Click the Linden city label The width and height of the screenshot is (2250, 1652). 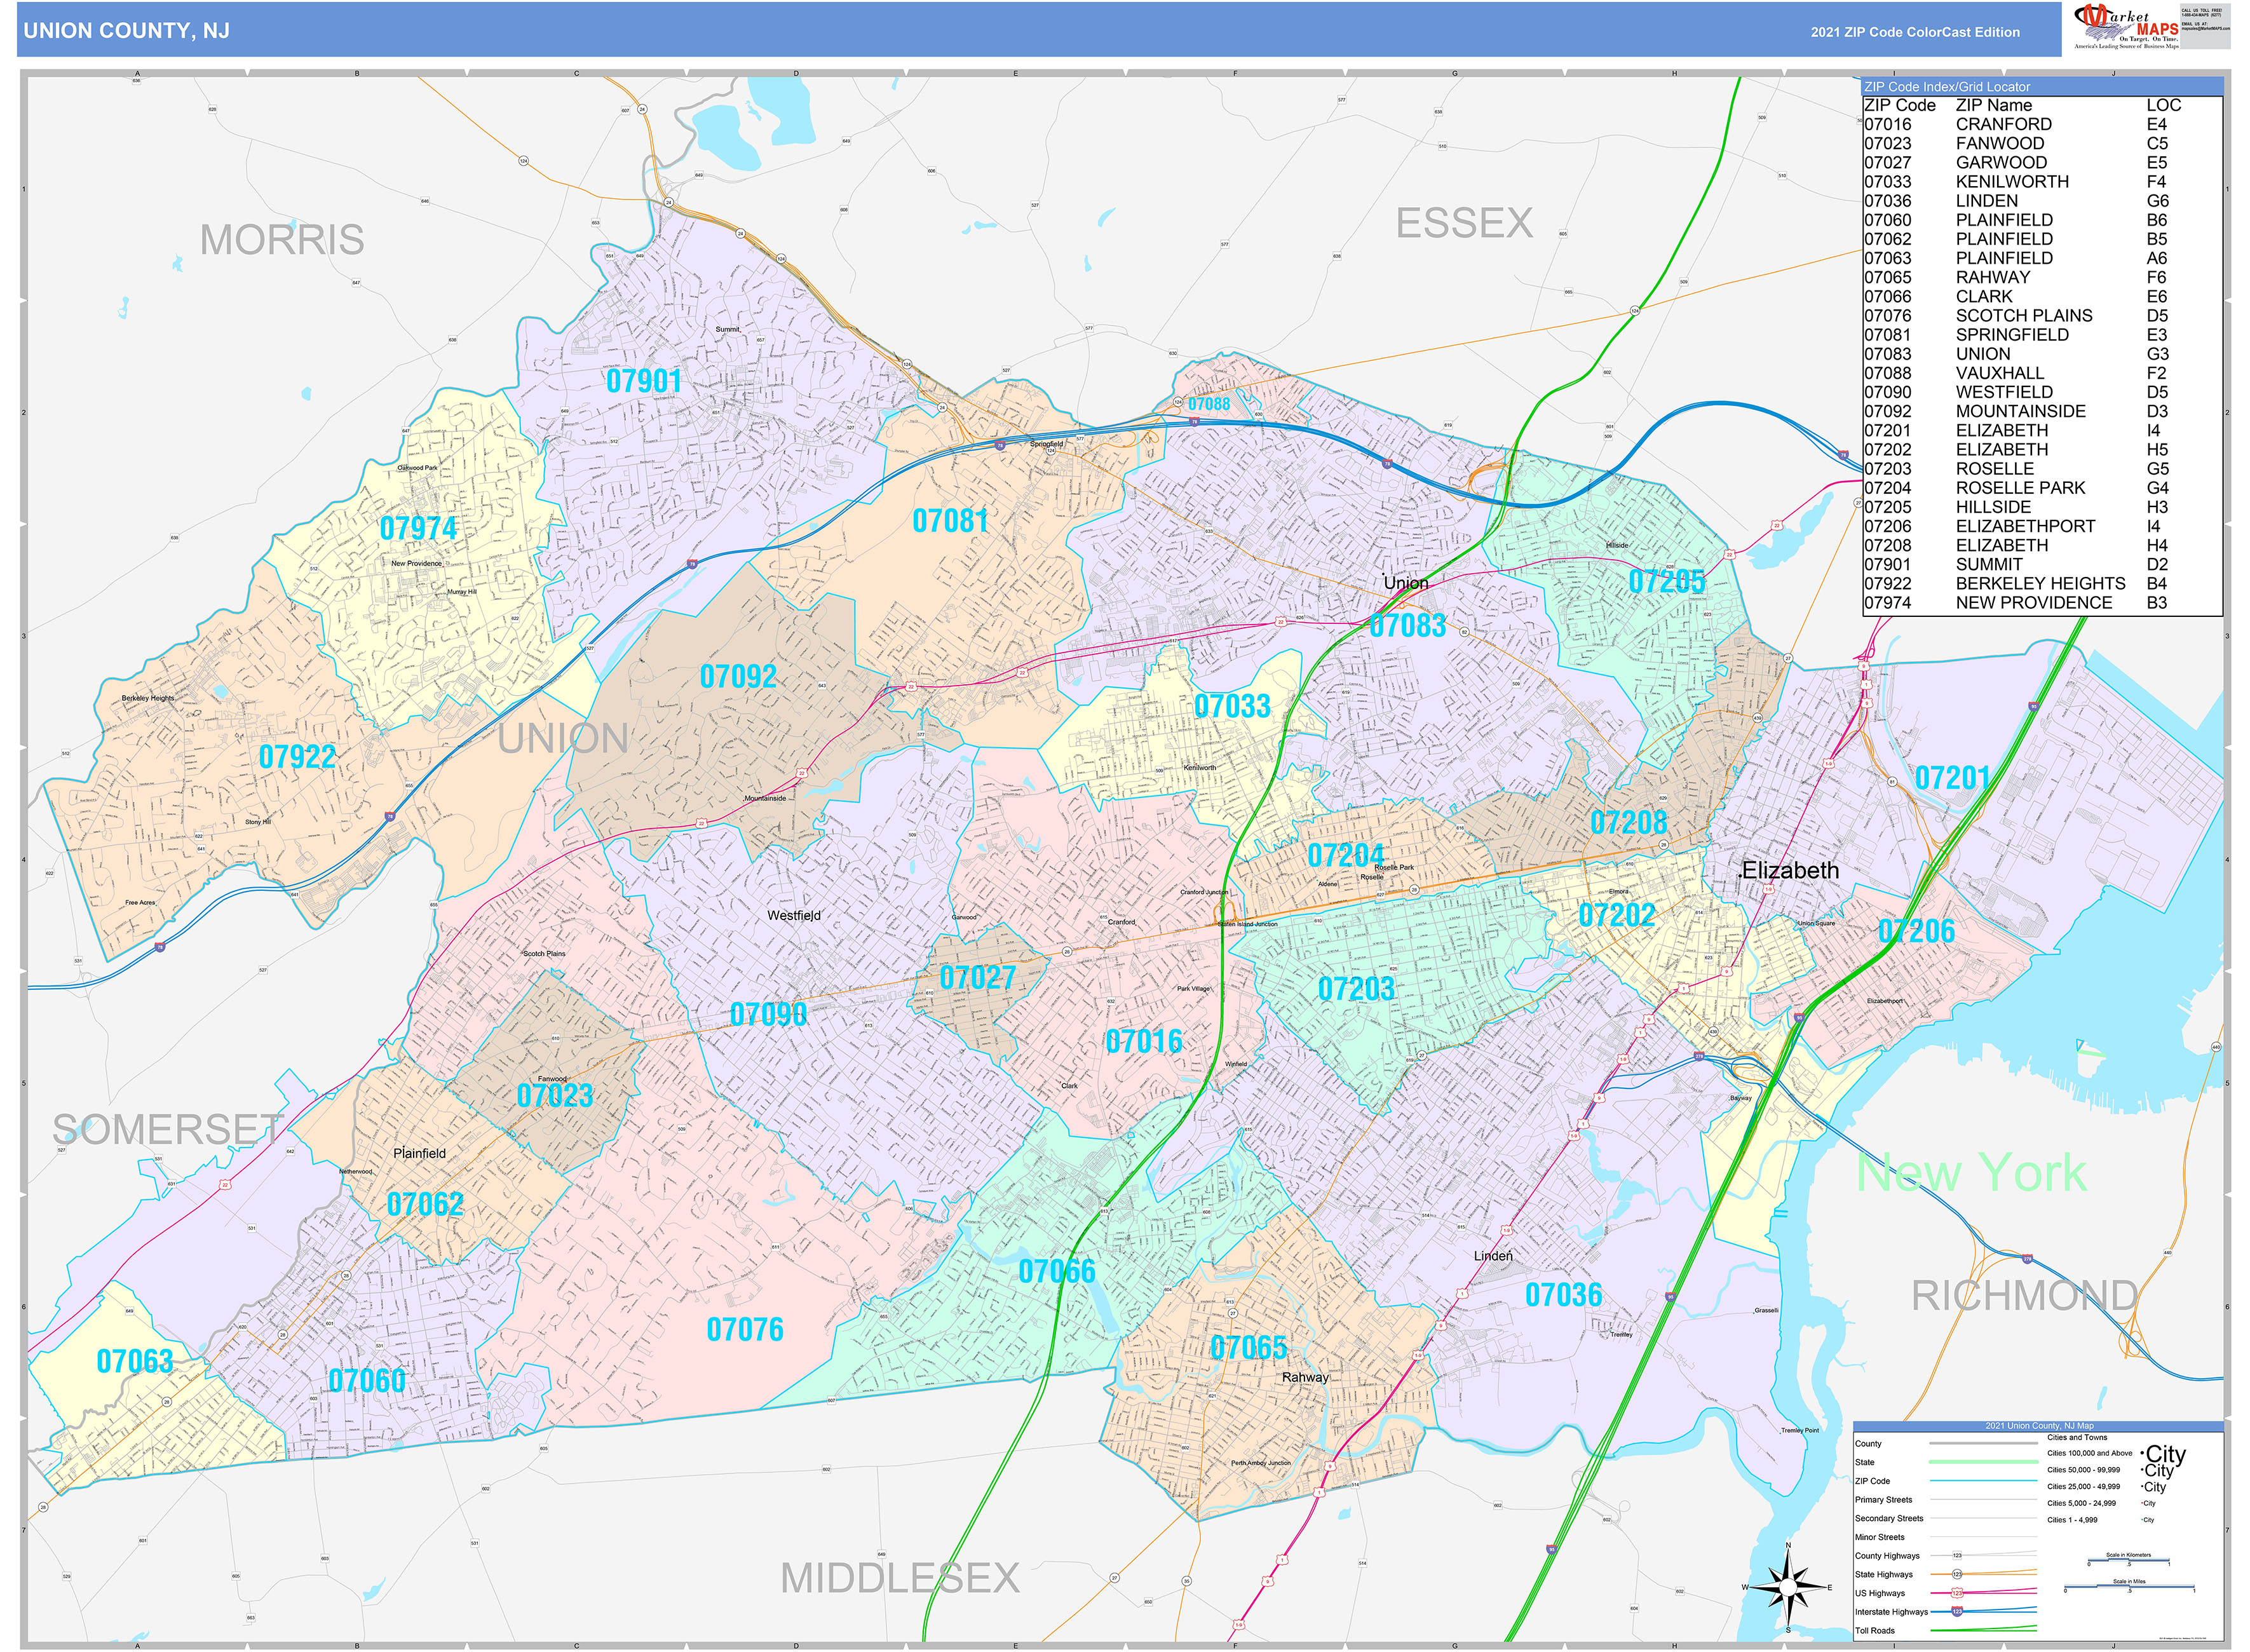[1493, 1256]
